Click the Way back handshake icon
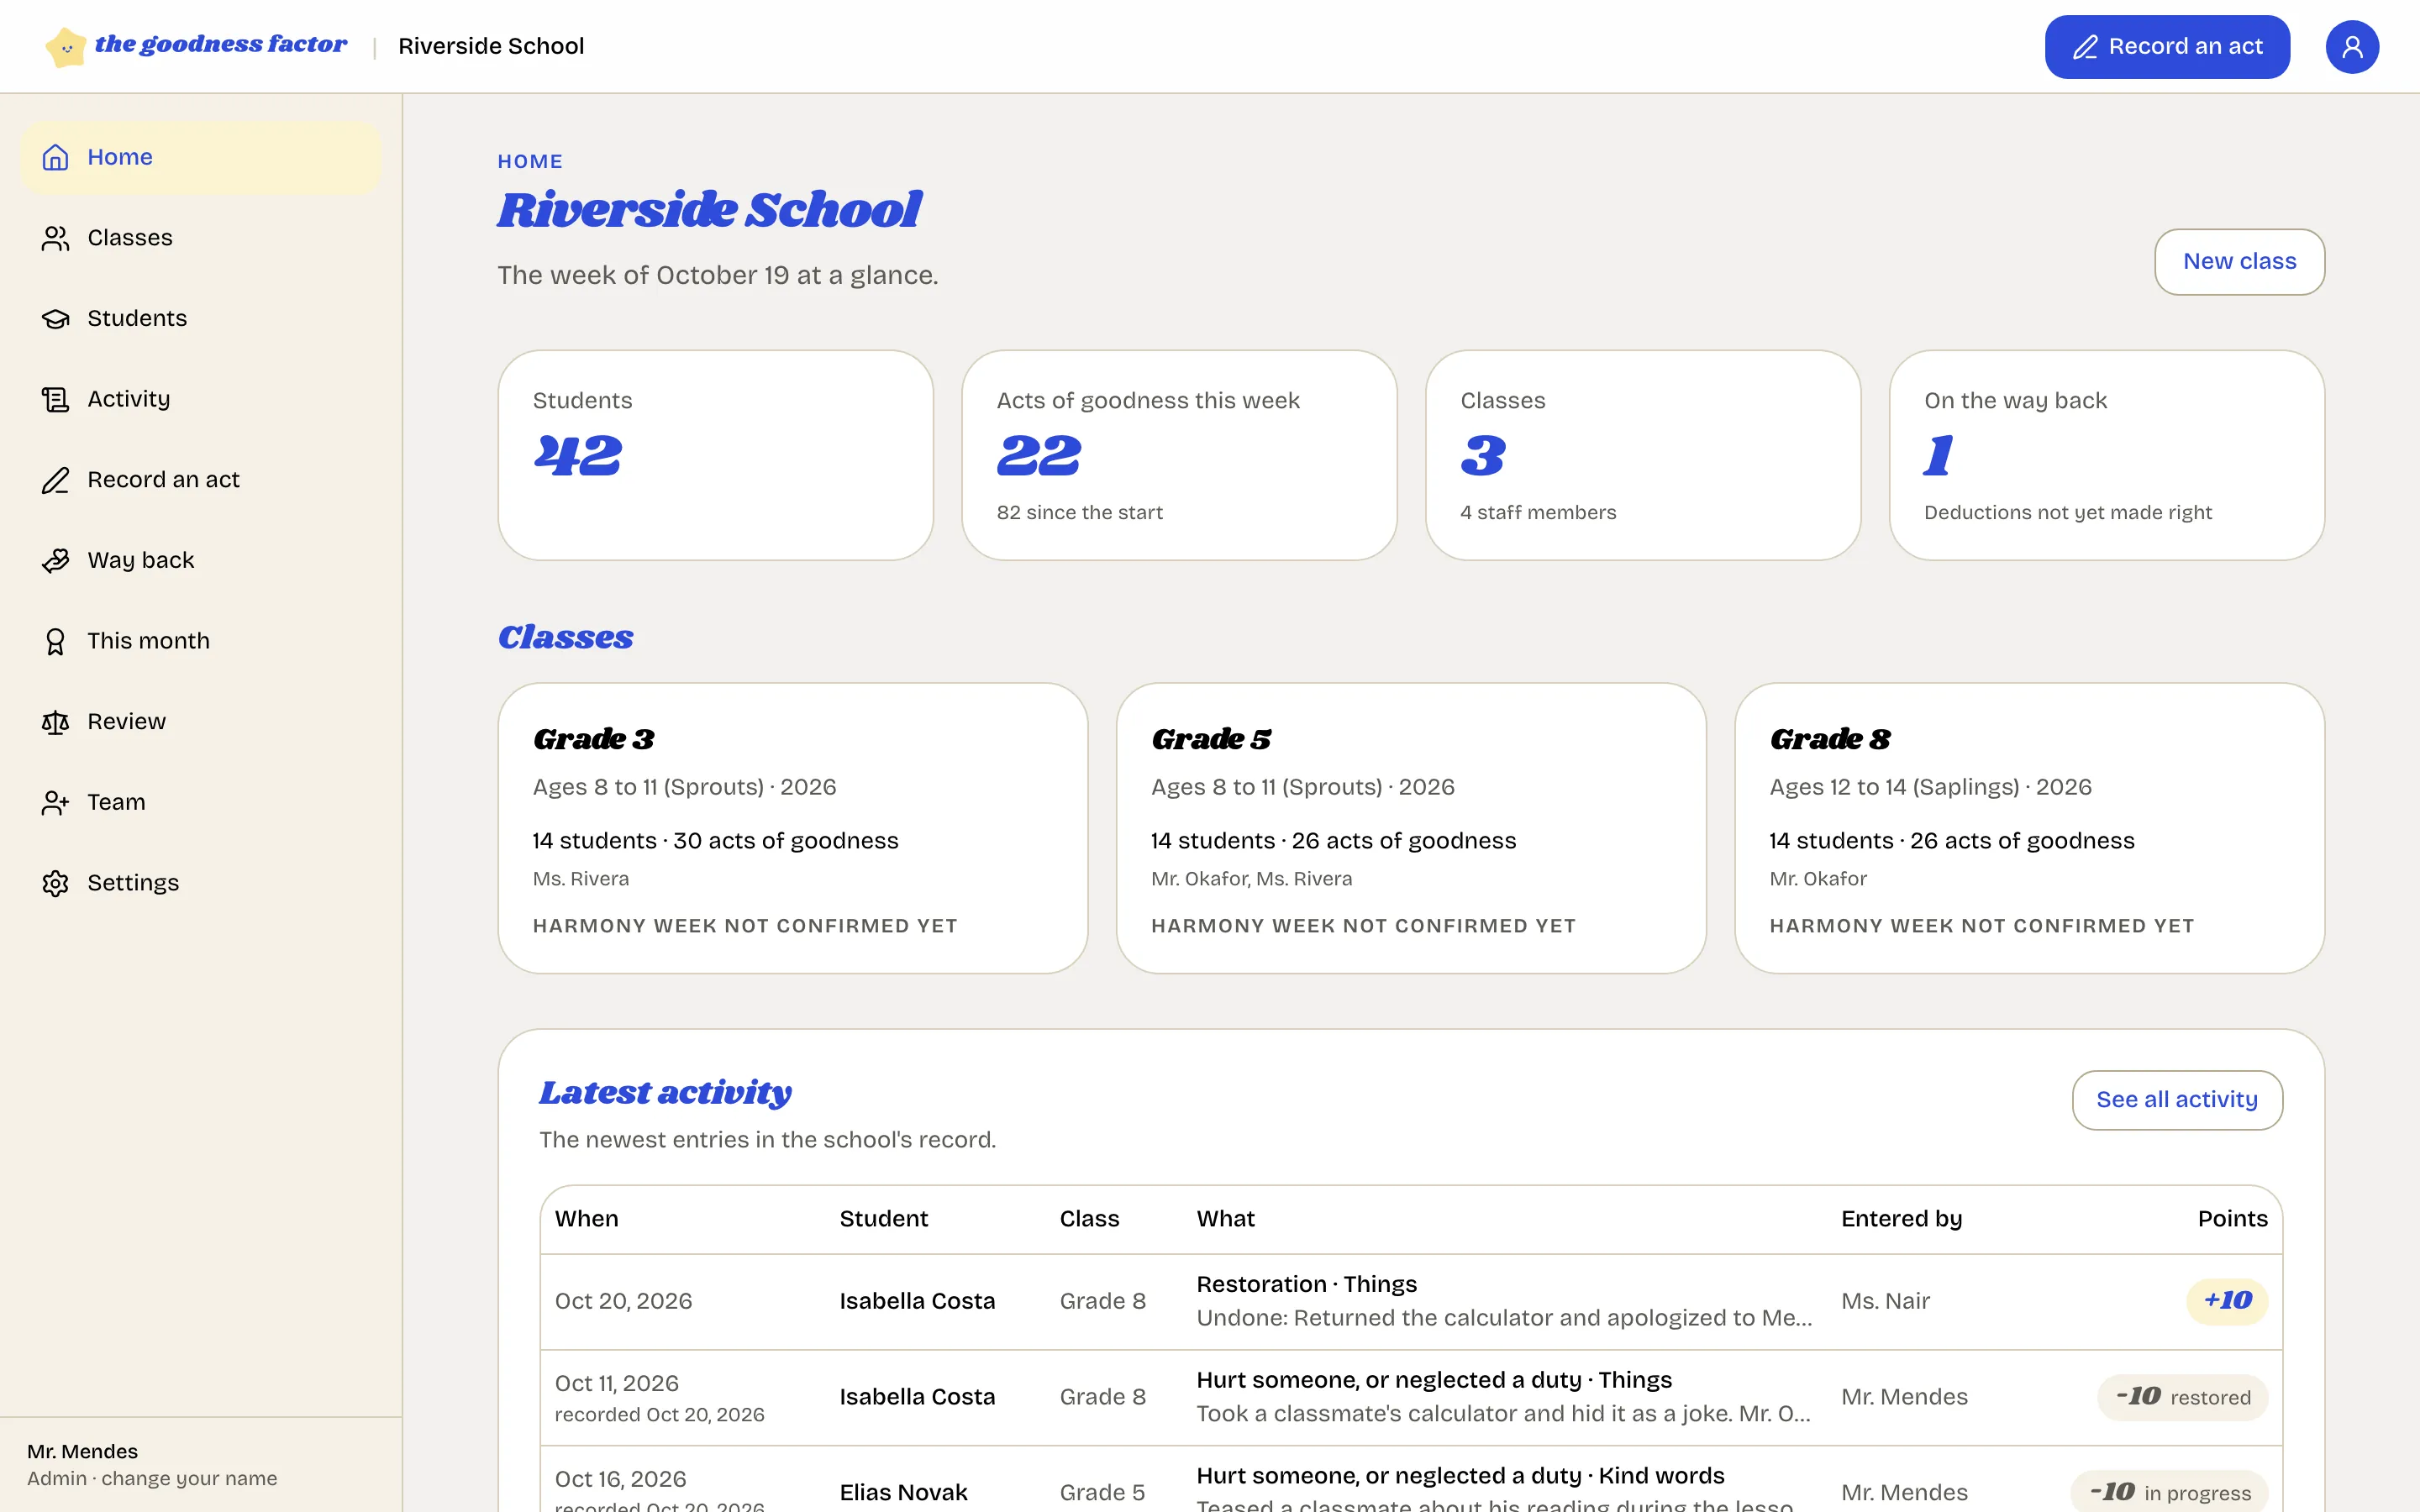Screen dimensions: 2420x1512 point(55,561)
